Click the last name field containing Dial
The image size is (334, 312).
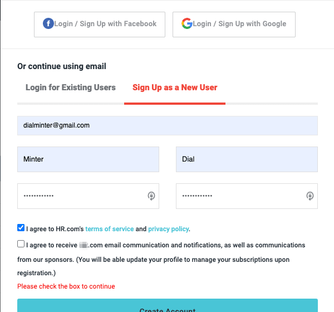click(x=247, y=159)
